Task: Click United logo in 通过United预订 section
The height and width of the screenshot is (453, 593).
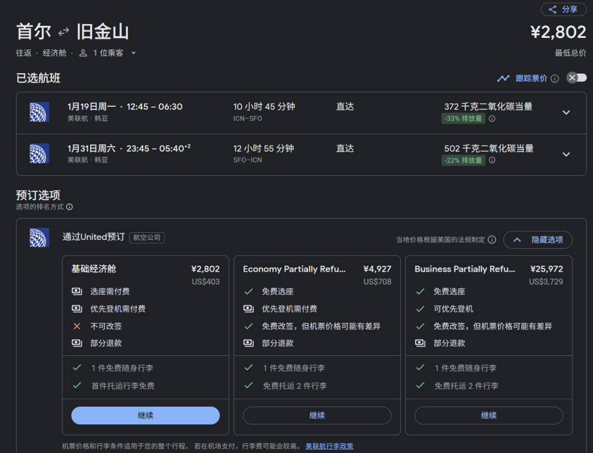Action: (40, 238)
